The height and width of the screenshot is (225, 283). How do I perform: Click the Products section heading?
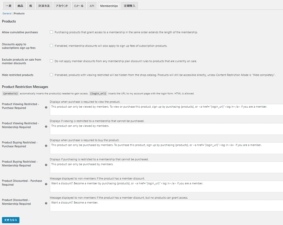[9, 21]
